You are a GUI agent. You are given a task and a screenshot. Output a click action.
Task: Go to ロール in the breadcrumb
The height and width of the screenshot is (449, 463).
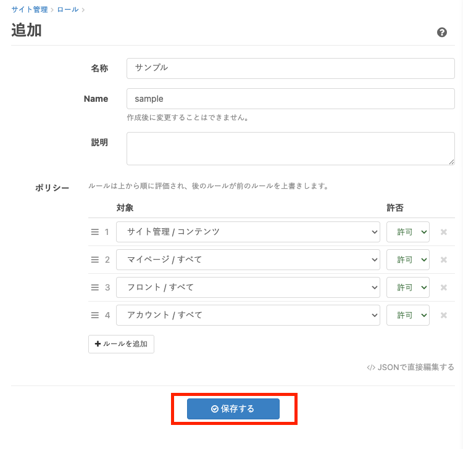point(67,9)
